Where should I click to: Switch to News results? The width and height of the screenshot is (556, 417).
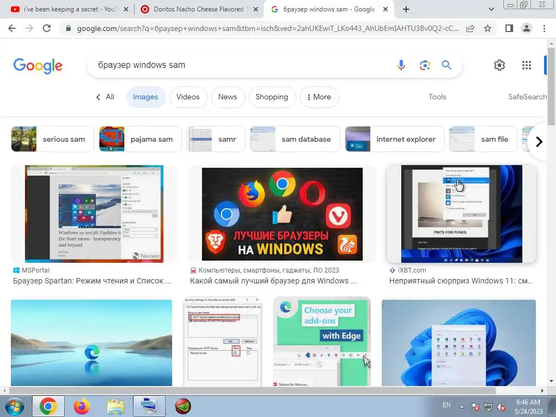tap(228, 97)
